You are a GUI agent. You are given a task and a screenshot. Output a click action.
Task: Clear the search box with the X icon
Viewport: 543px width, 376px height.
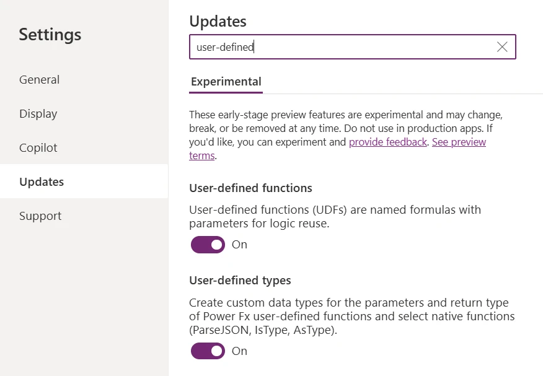coord(502,47)
